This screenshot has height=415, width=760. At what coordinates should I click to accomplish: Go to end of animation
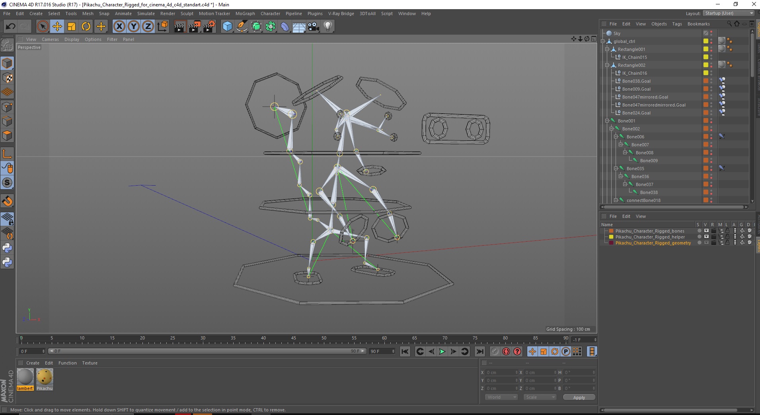click(x=480, y=351)
